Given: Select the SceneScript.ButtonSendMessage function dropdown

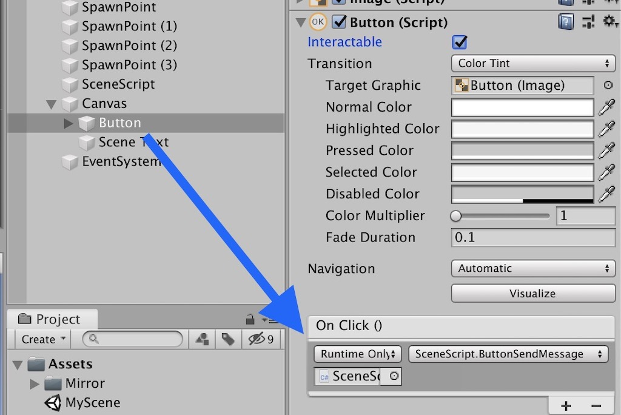Looking at the screenshot, I should [x=508, y=354].
